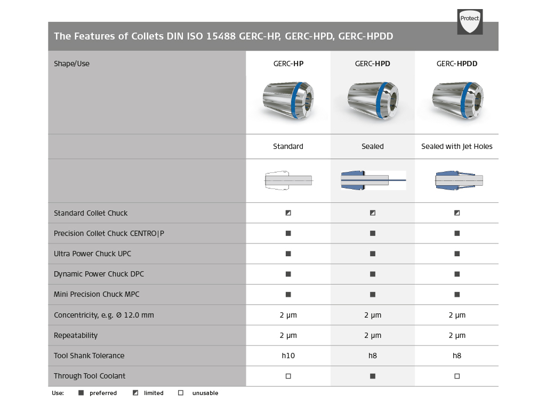Click the preferred square for Dynamic Power Chuck under GERC-HPD
546x410 pixels.
[373, 274]
